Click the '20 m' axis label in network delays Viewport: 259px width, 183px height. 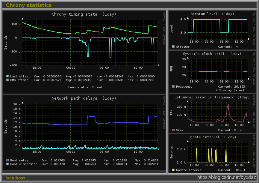point(17,104)
